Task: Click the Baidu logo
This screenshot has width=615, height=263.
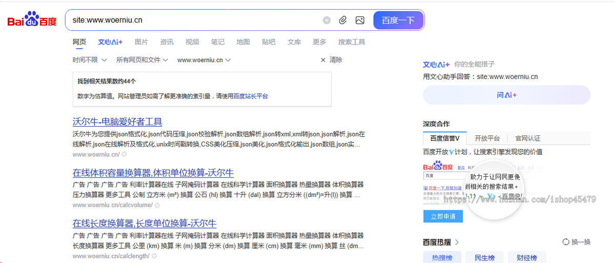Action: point(32,20)
